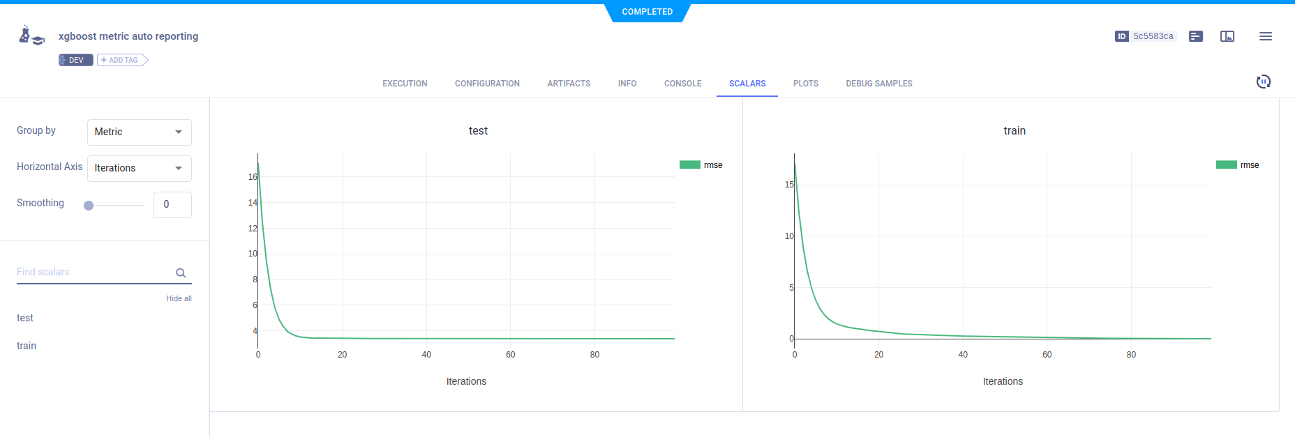Select the train metric in the sidebar

click(27, 346)
